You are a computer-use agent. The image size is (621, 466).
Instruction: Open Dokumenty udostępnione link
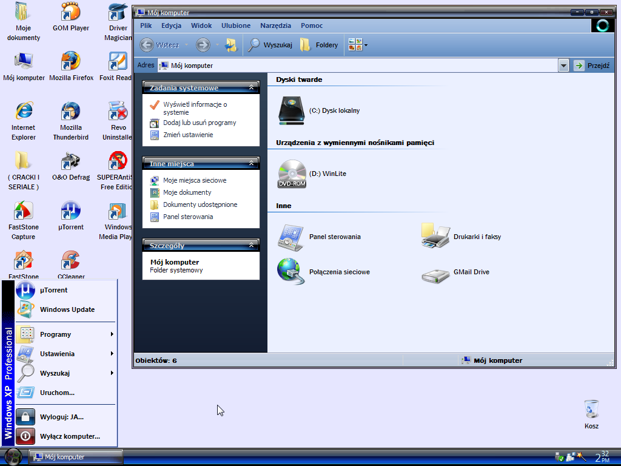pos(200,204)
